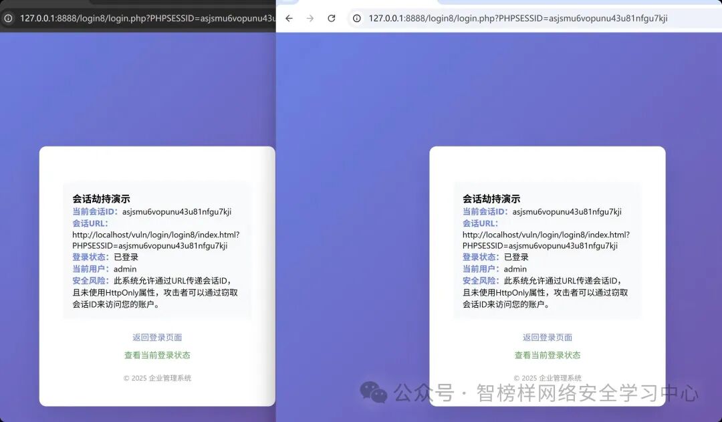Open site info icon in right browser address bar
Screen dimensions: 722x422
tap(357, 19)
